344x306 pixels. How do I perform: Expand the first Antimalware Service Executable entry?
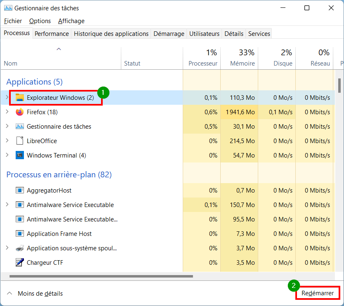7,205
